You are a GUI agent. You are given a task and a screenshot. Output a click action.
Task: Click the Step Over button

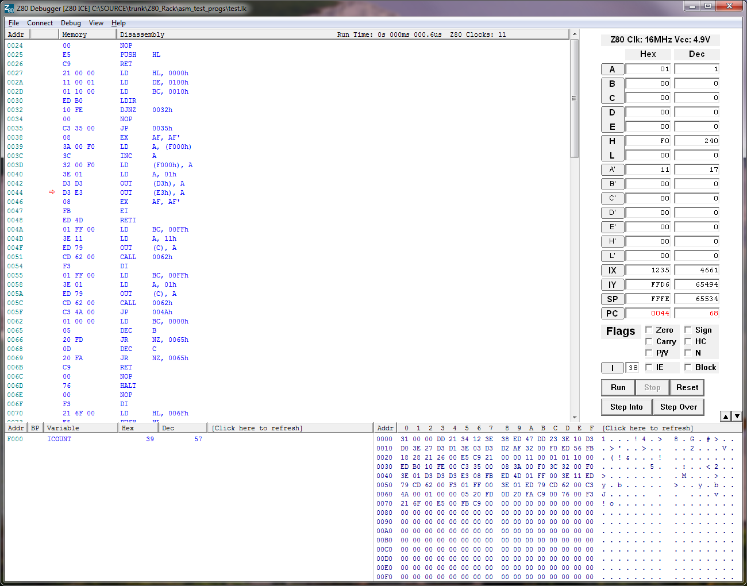(x=679, y=407)
